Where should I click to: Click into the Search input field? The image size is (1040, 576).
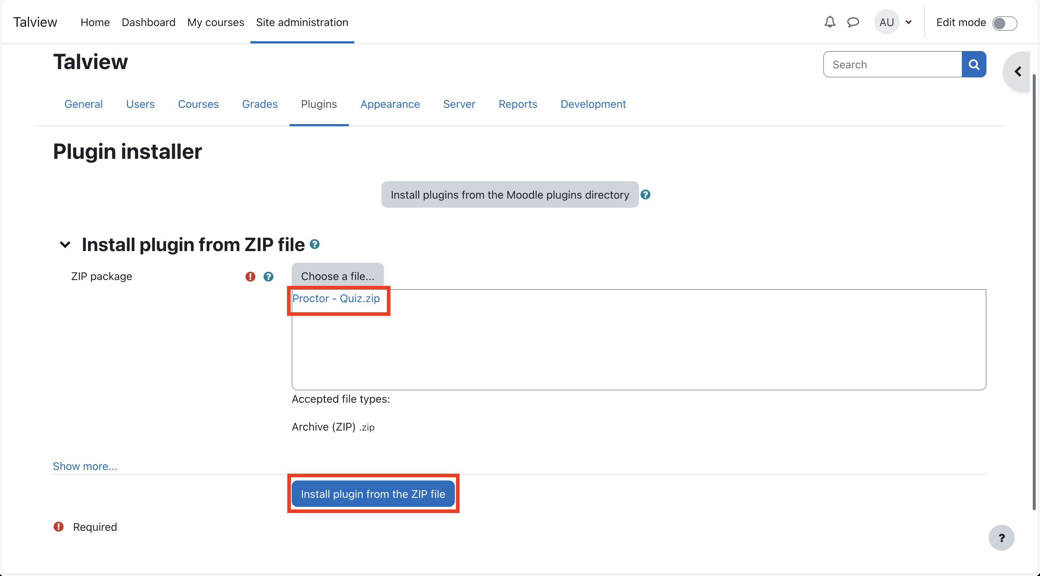(x=892, y=65)
